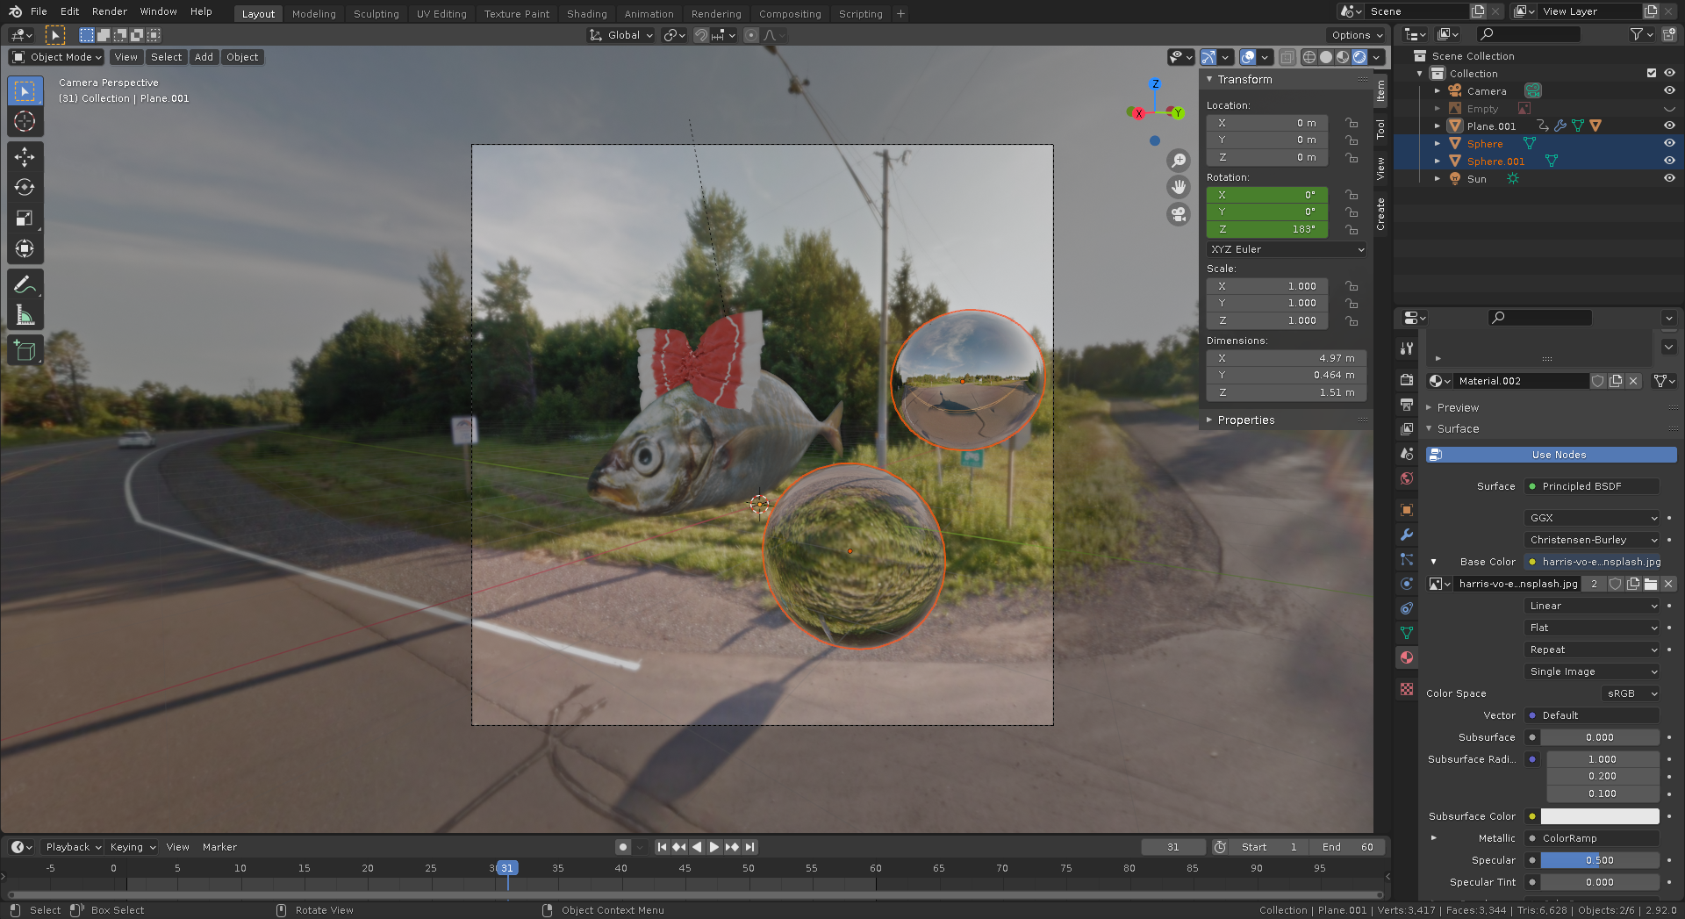Switch to the Shading workspace tab
Image resolution: width=1685 pixels, height=919 pixels.
tap(586, 14)
